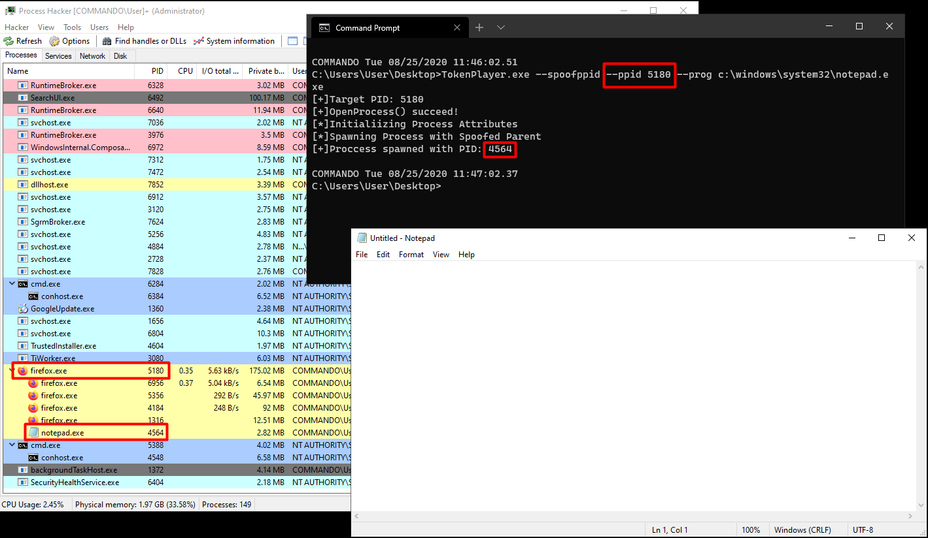Click the cmd.exe icon for PID 5388
The height and width of the screenshot is (538, 928).
23,445
